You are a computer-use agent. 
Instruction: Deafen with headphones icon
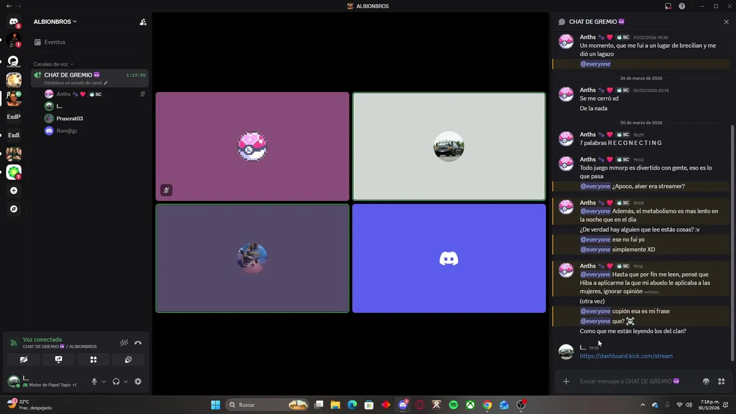point(116,381)
